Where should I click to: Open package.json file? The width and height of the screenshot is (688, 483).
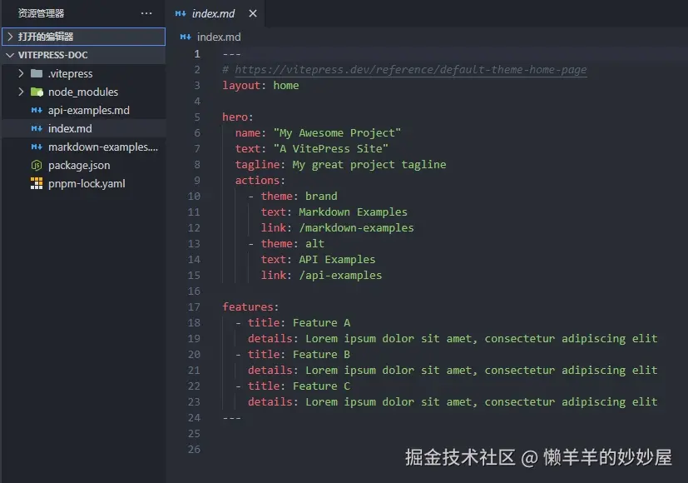(x=79, y=166)
